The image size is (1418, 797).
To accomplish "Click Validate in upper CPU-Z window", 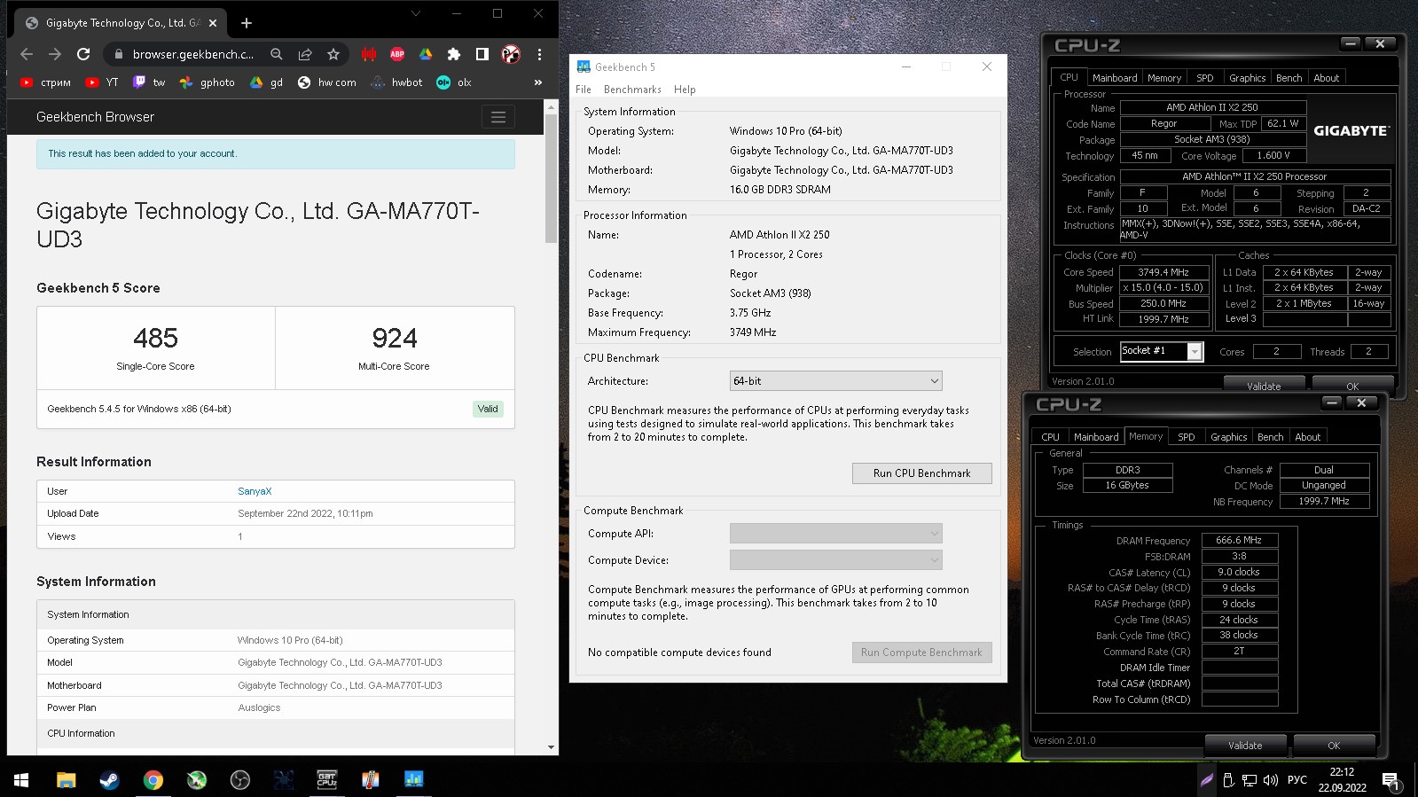I will [x=1264, y=386].
